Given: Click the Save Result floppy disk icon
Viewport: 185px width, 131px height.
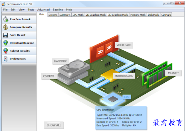Looking at the screenshot, I should [5, 35].
